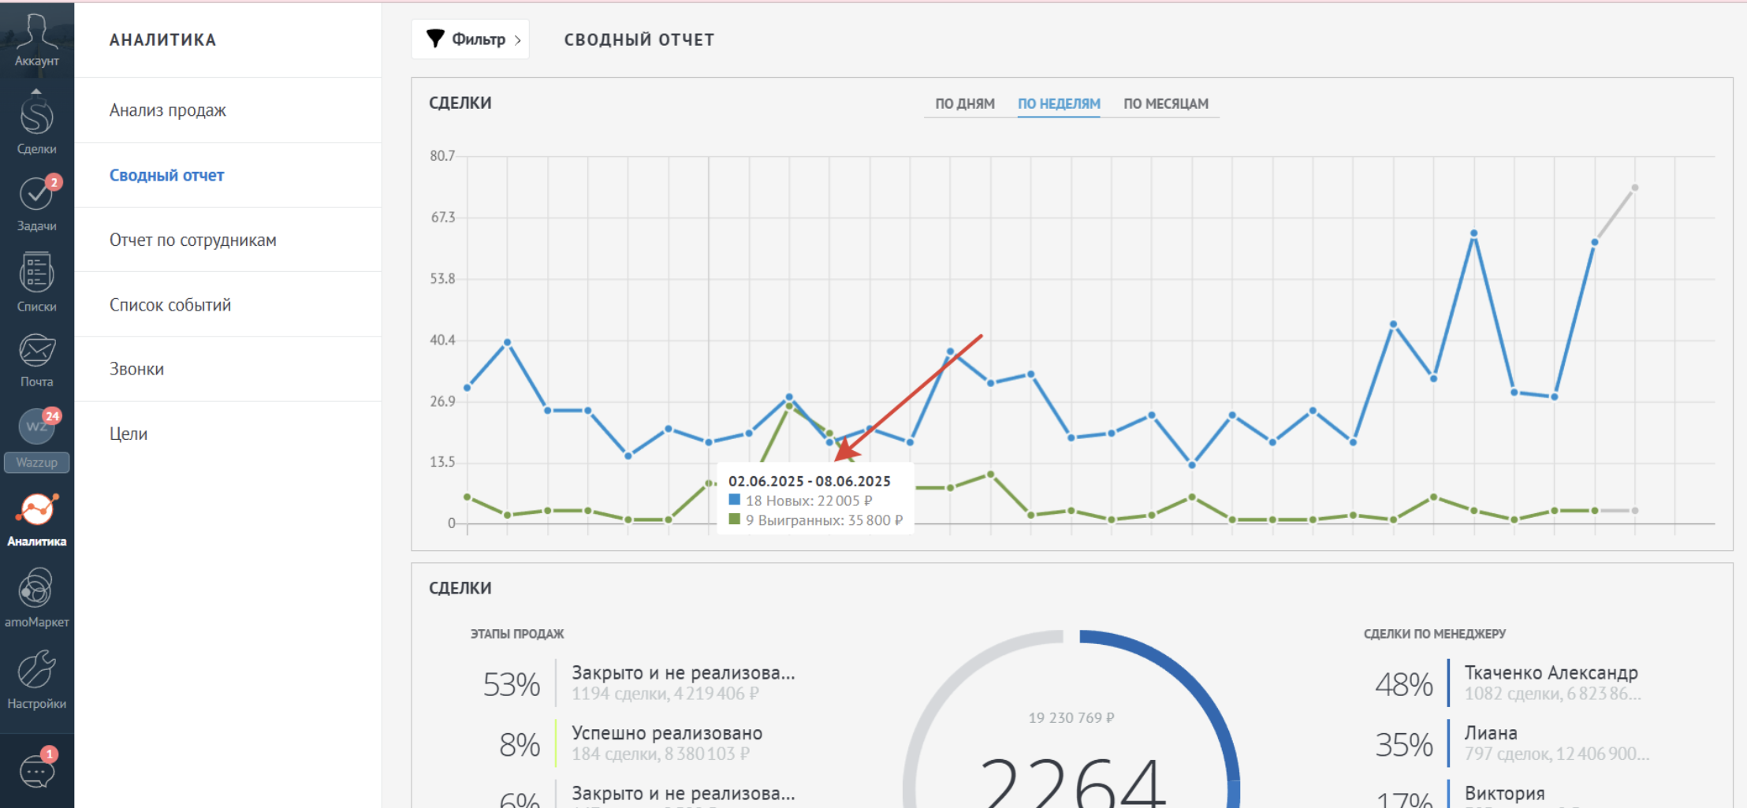Open the Звонки calls report
The image size is (1747, 808).
136,370
